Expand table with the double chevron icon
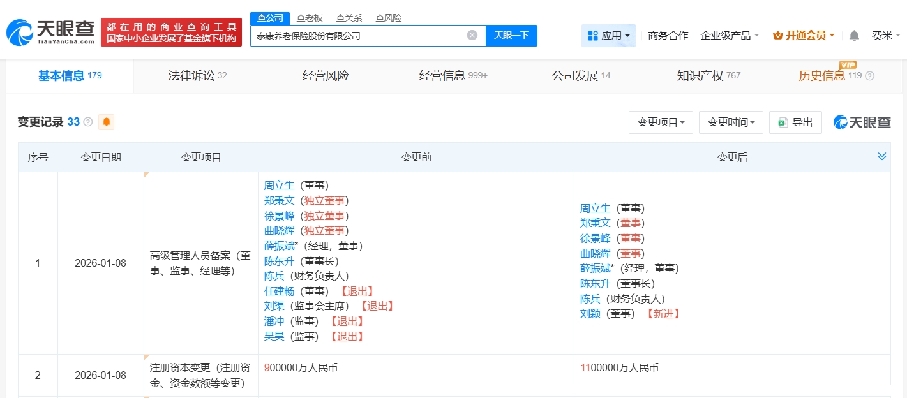 click(881, 157)
